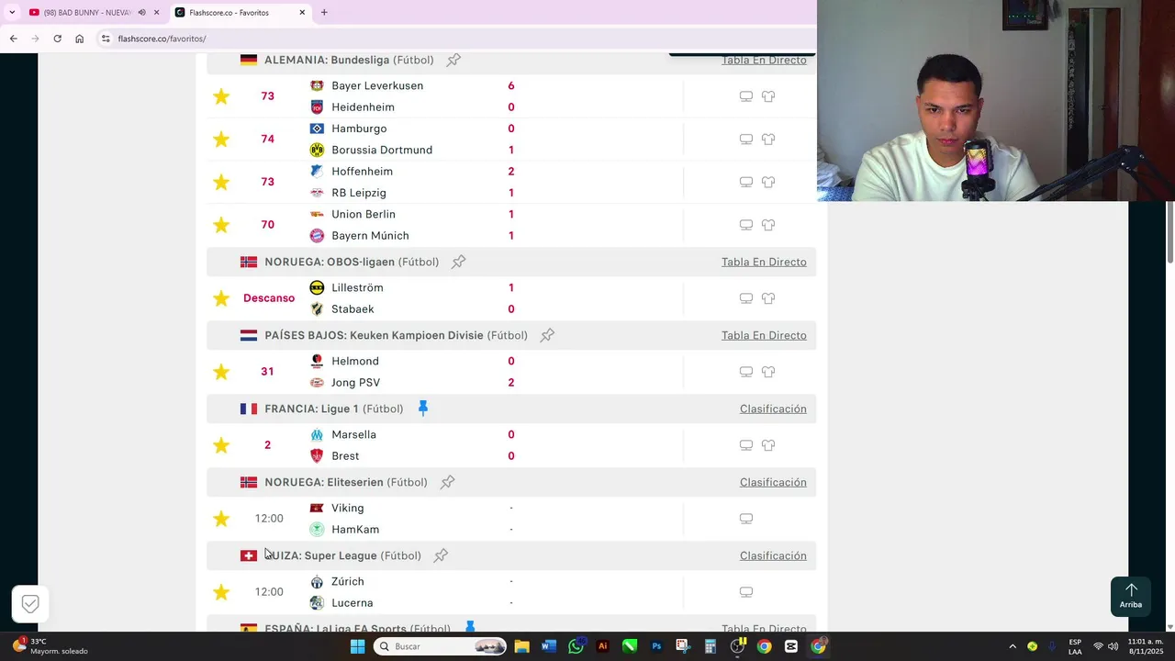Toggle favorite star for Marsella vs Brest

pos(221,445)
